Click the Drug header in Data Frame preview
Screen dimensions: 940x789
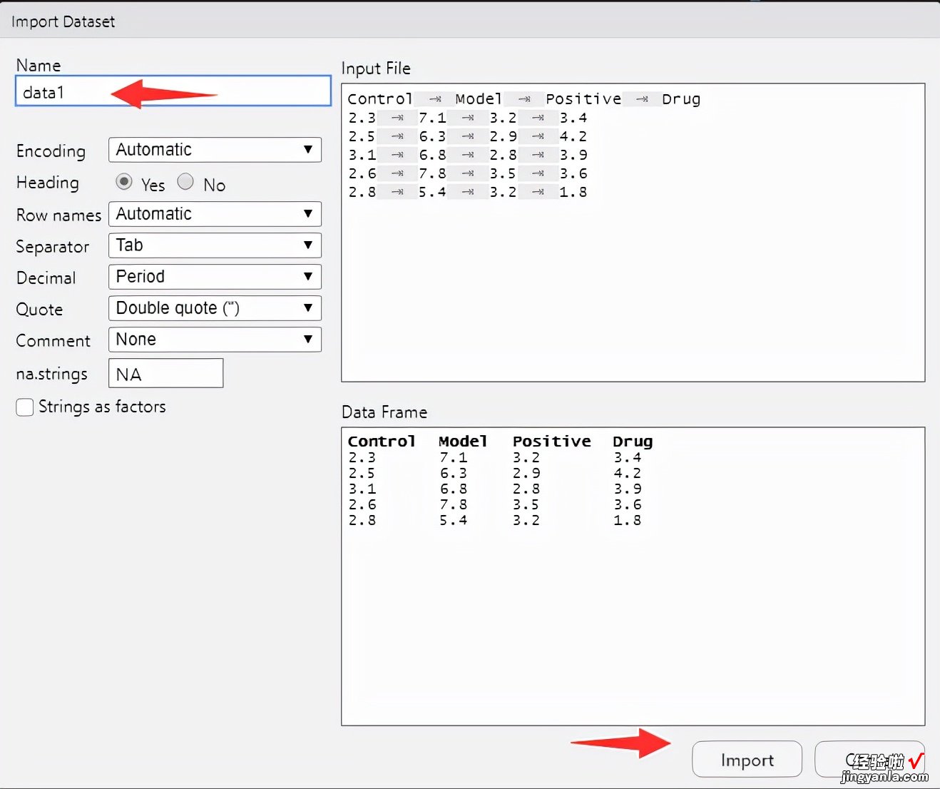(633, 442)
